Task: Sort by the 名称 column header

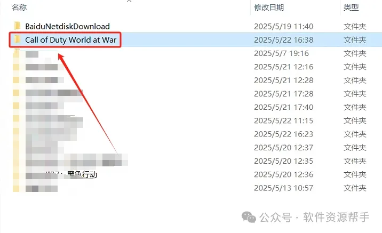Action: 19,7
